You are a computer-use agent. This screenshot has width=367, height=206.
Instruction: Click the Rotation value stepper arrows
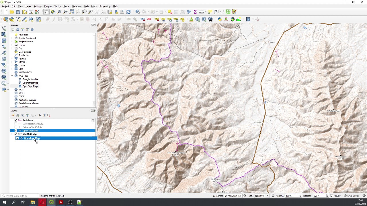[328, 196]
